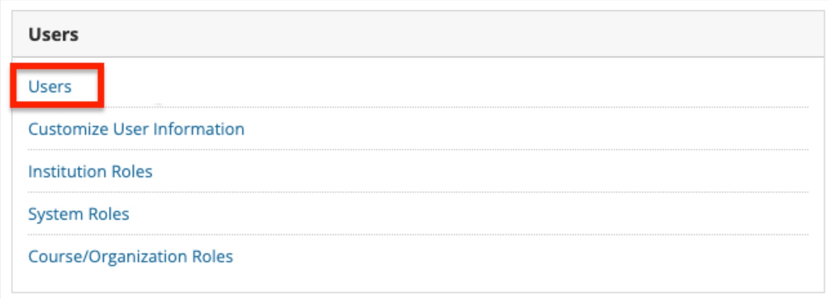829x299 pixels.
Task: Open Course/Organization Roles
Action: click(131, 257)
